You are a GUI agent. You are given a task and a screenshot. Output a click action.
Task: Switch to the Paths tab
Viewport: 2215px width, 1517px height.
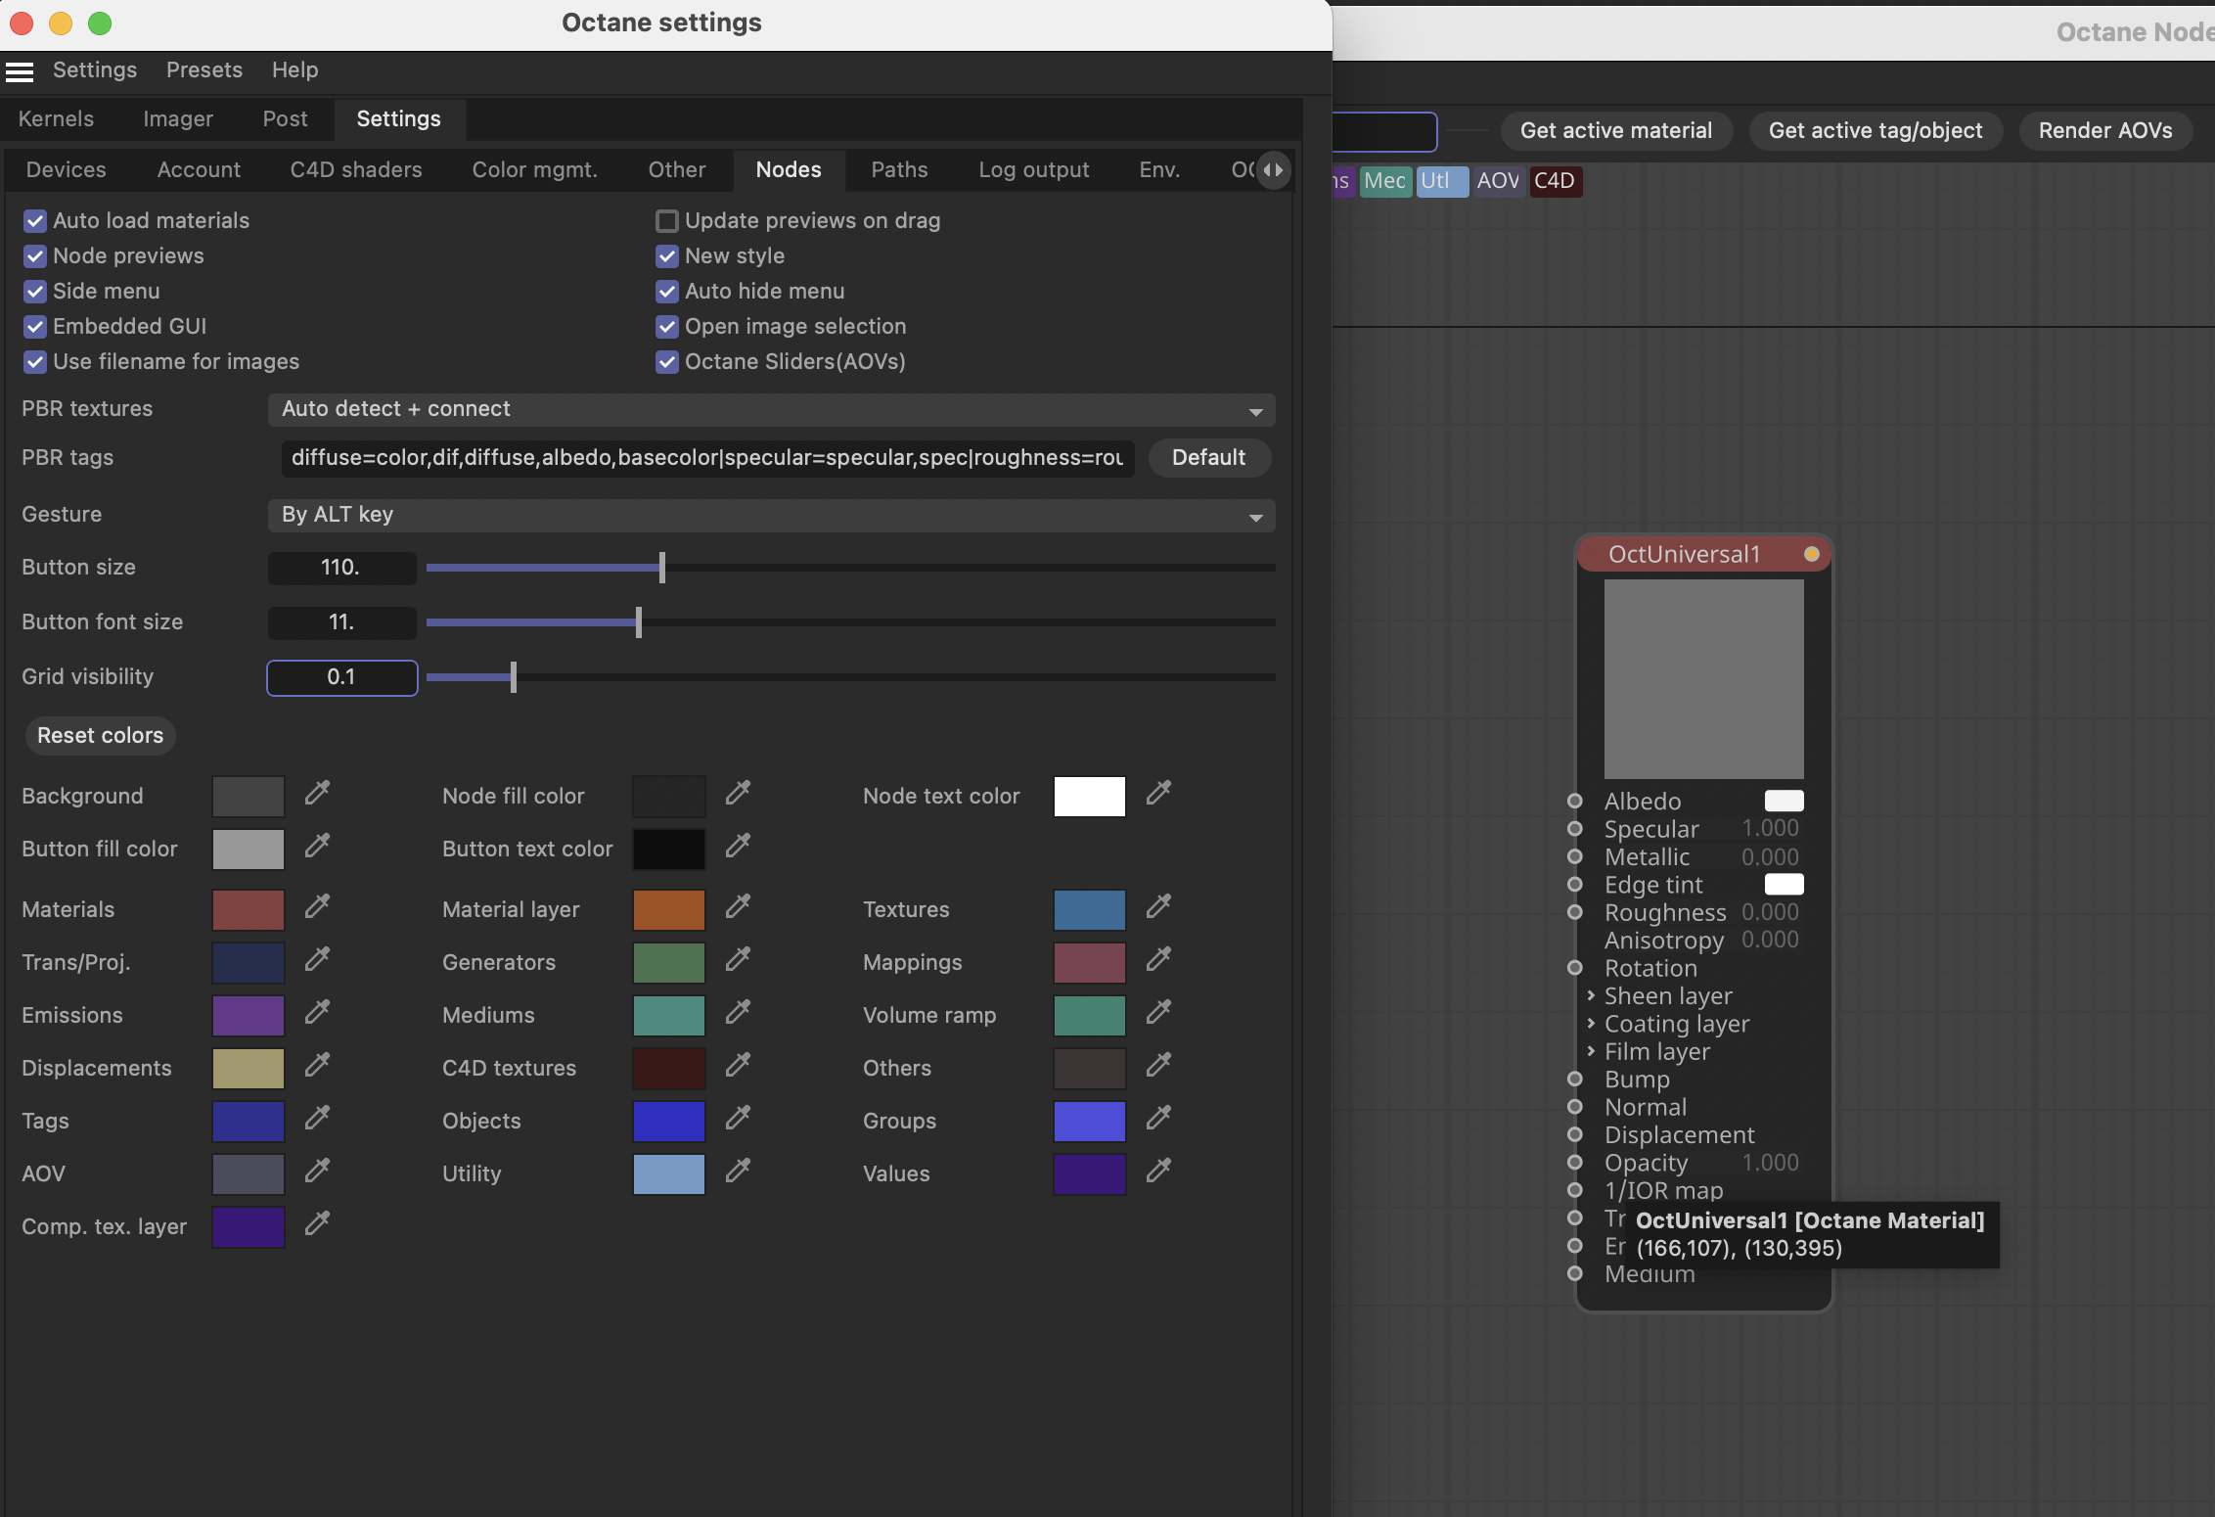coord(899,170)
